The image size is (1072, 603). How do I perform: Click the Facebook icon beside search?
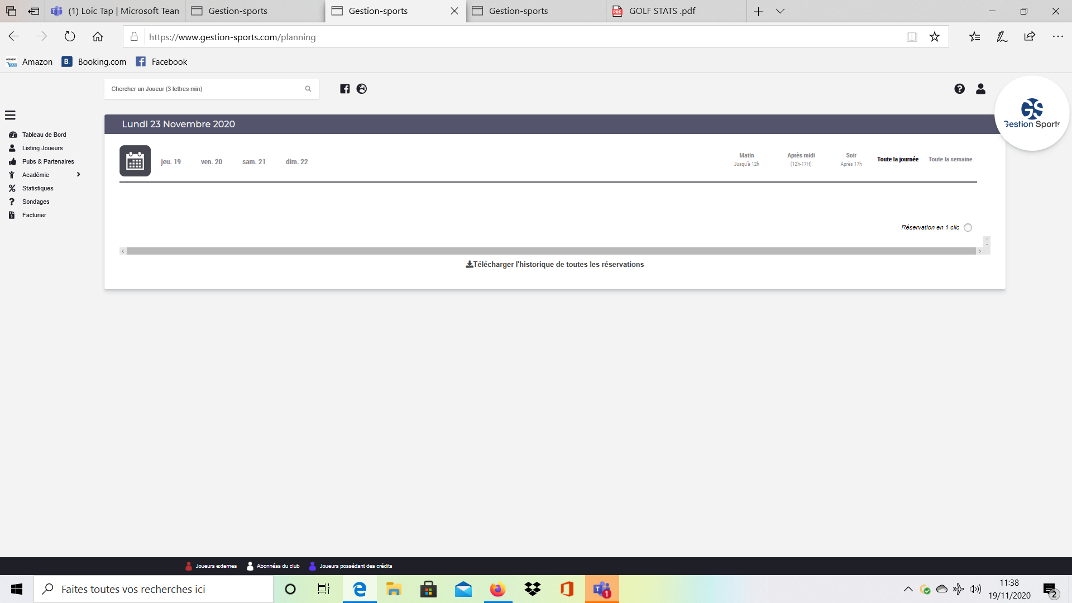coord(345,89)
